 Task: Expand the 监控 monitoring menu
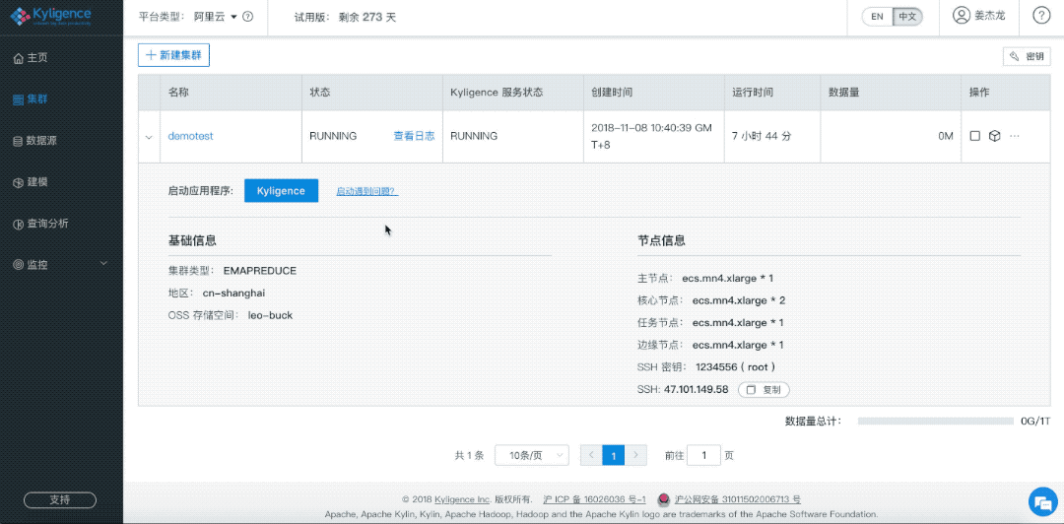coord(61,265)
